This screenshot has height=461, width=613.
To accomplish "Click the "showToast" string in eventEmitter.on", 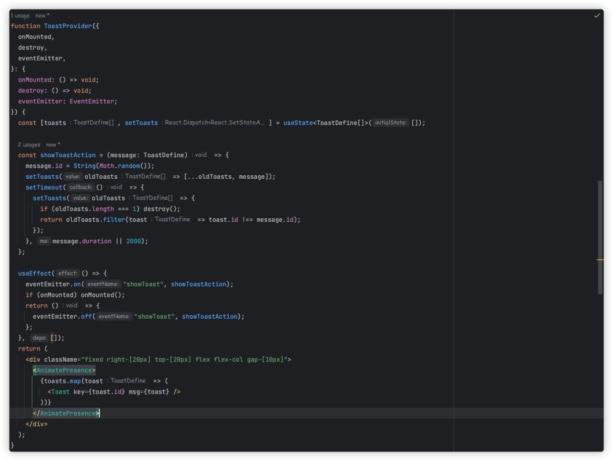I will [x=142, y=284].
